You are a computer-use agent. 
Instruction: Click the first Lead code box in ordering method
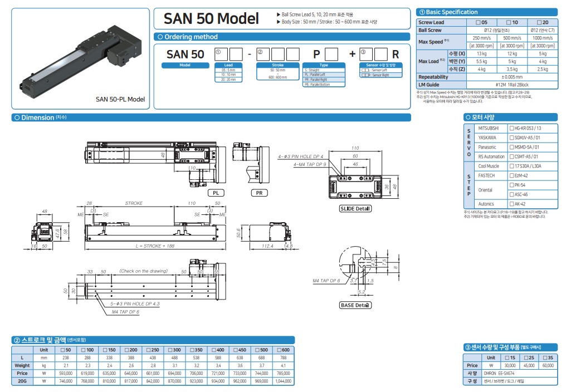(221, 55)
